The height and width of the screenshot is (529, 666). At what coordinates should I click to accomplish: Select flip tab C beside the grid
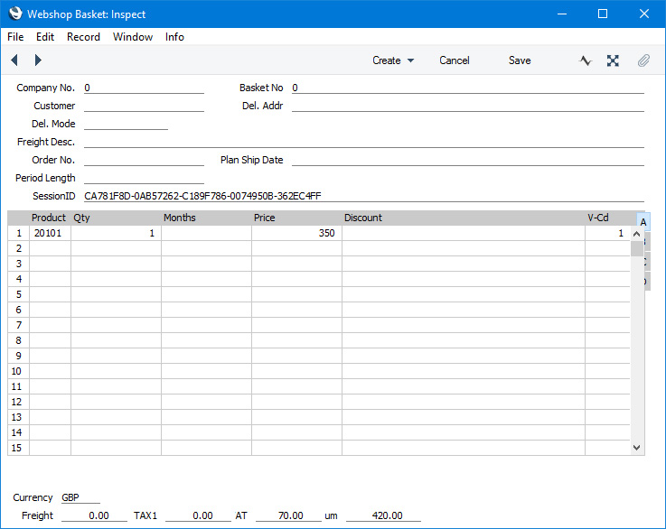click(x=647, y=261)
